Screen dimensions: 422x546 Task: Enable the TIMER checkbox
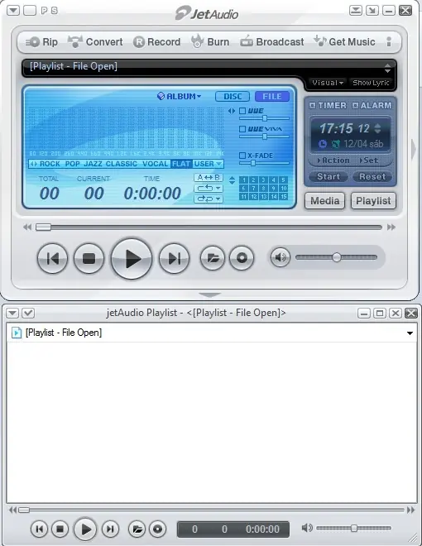(312, 105)
